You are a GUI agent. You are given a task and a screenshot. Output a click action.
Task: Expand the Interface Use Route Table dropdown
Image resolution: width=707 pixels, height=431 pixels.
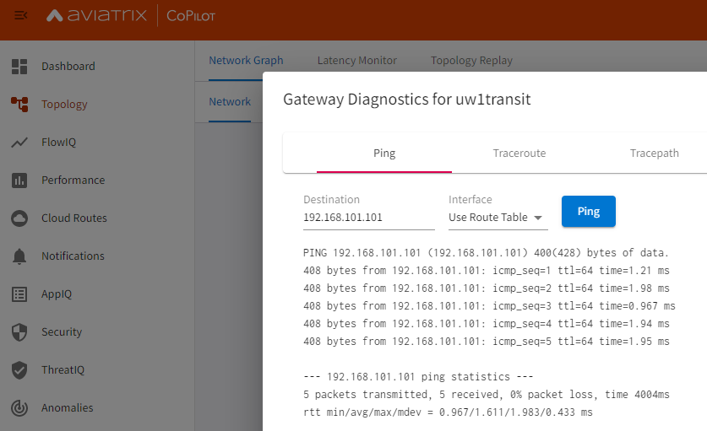[x=498, y=218]
